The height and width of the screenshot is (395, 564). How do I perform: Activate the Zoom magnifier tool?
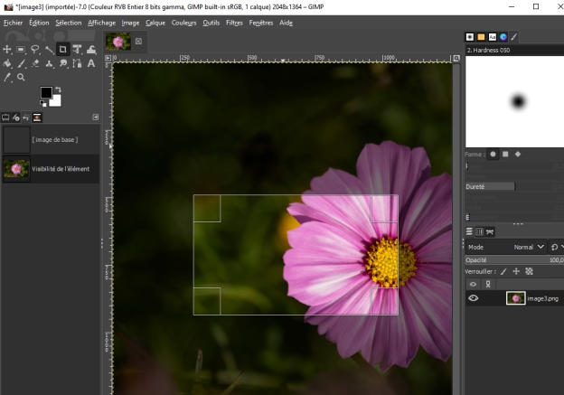point(21,78)
